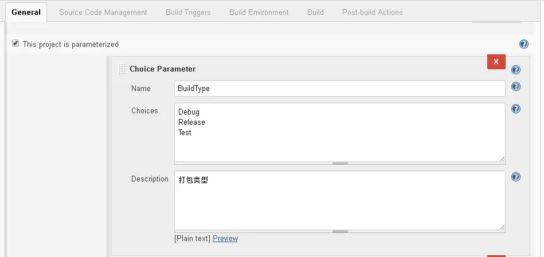Delete the Choice Parameter with red X
544x257 pixels.
496,61
